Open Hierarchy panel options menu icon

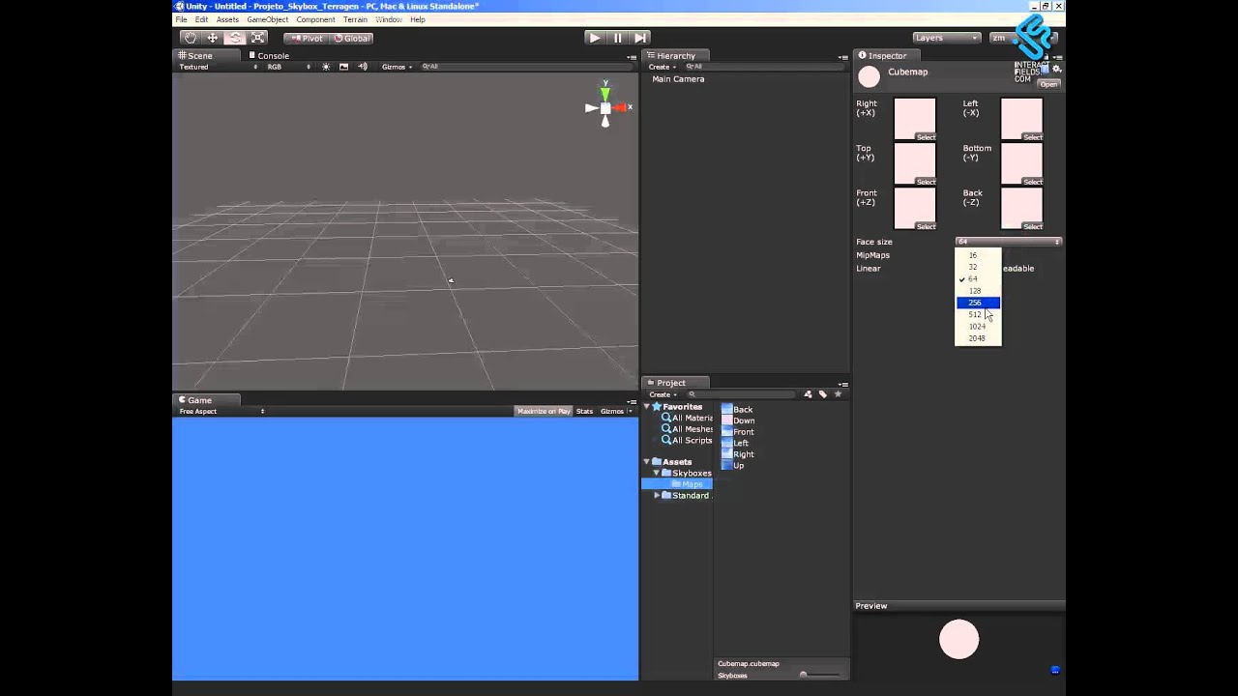(x=843, y=56)
